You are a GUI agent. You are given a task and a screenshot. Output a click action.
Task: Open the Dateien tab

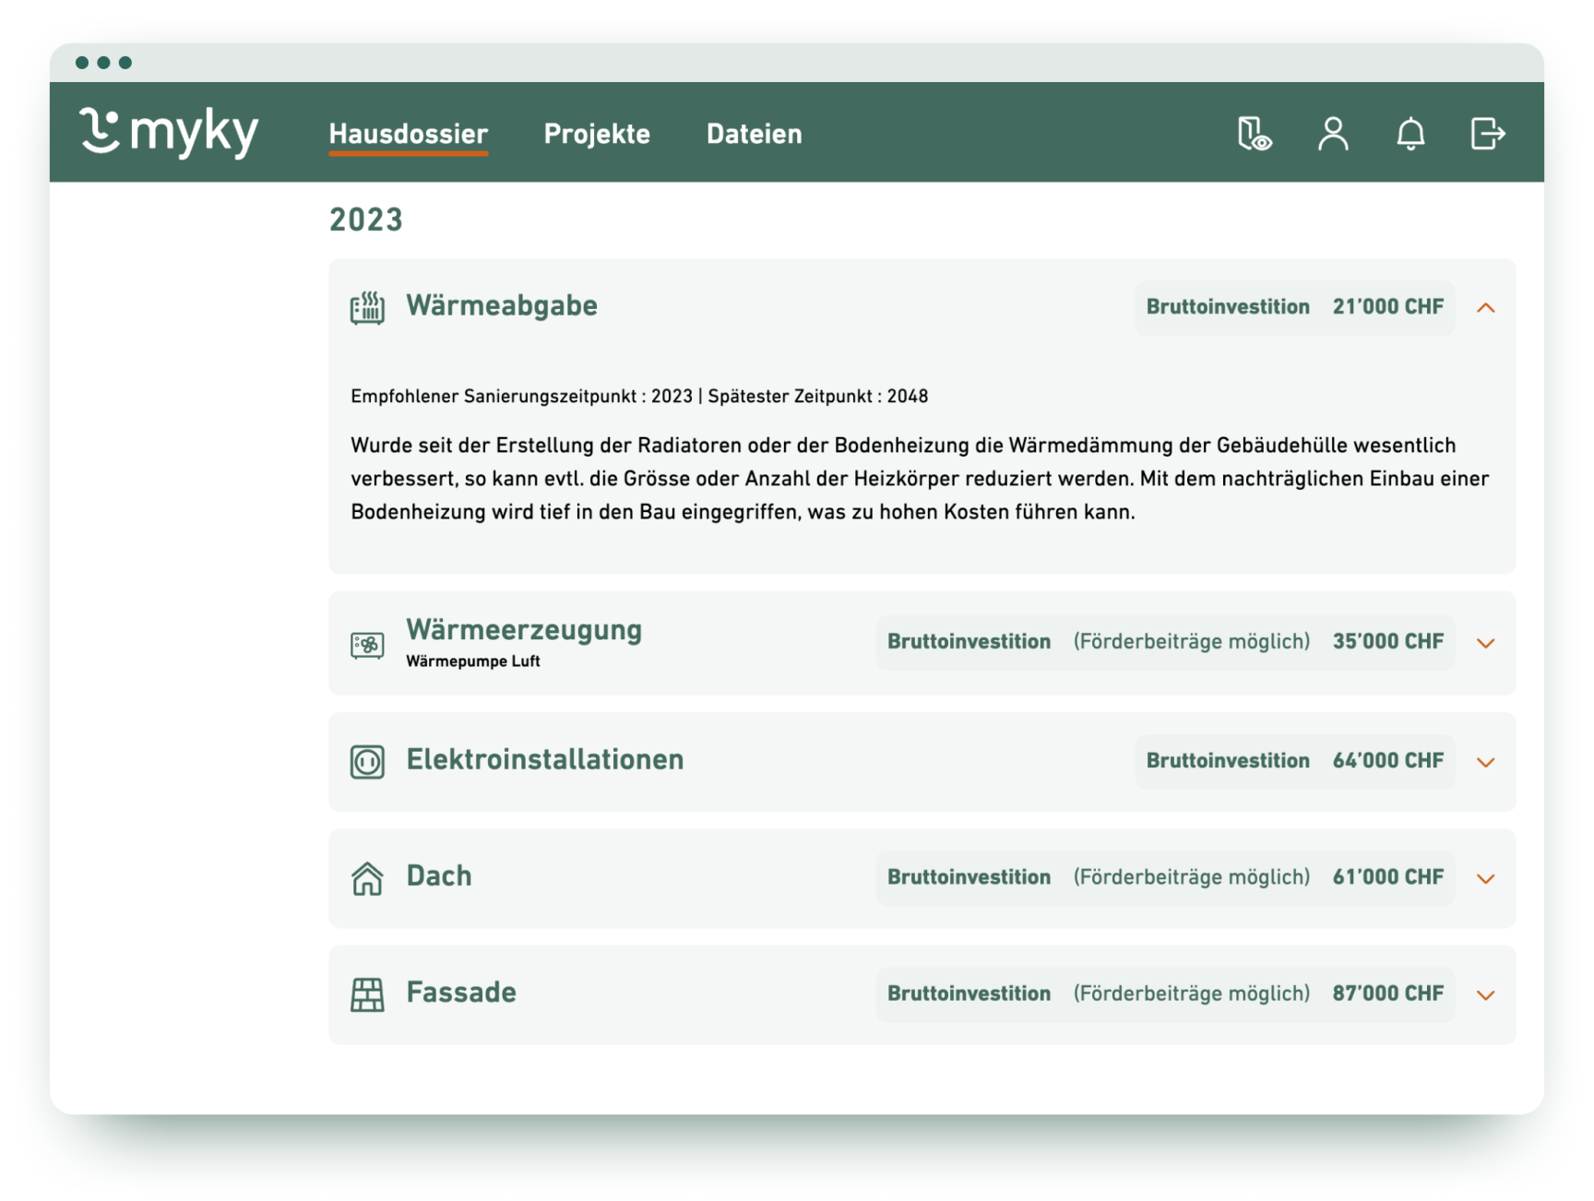pyautogui.click(x=754, y=134)
